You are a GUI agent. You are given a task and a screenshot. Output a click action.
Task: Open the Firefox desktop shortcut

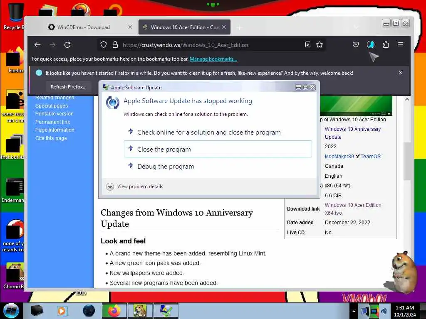pyautogui.click(x=15, y=60)
